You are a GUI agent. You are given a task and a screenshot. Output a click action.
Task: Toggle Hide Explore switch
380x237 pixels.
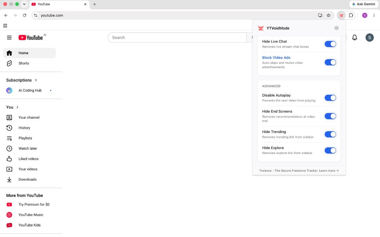click(330, 150)
